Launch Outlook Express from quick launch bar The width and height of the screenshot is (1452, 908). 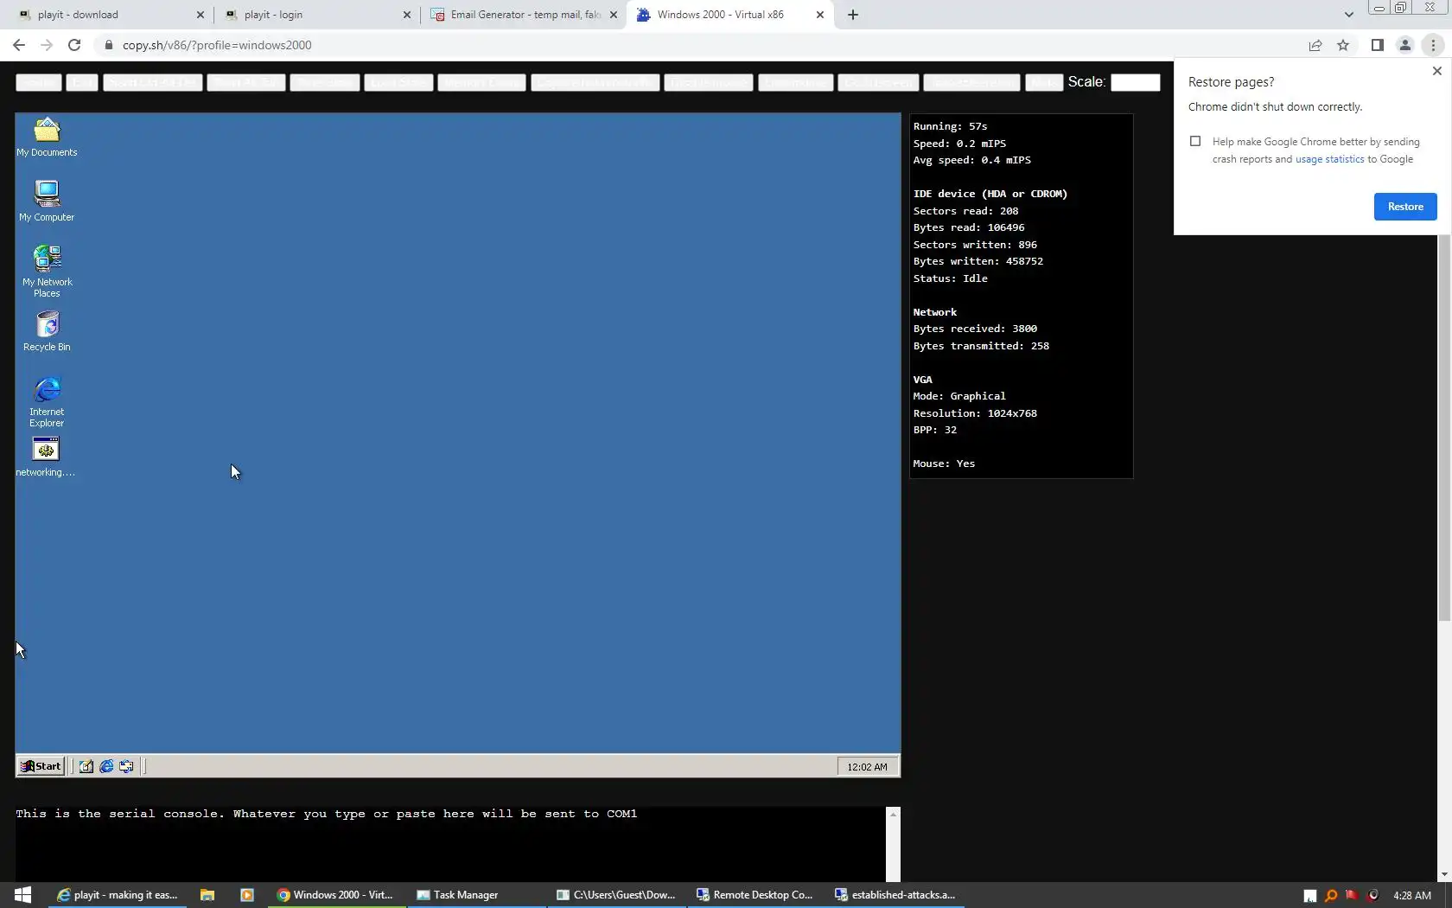click(126, 766)
